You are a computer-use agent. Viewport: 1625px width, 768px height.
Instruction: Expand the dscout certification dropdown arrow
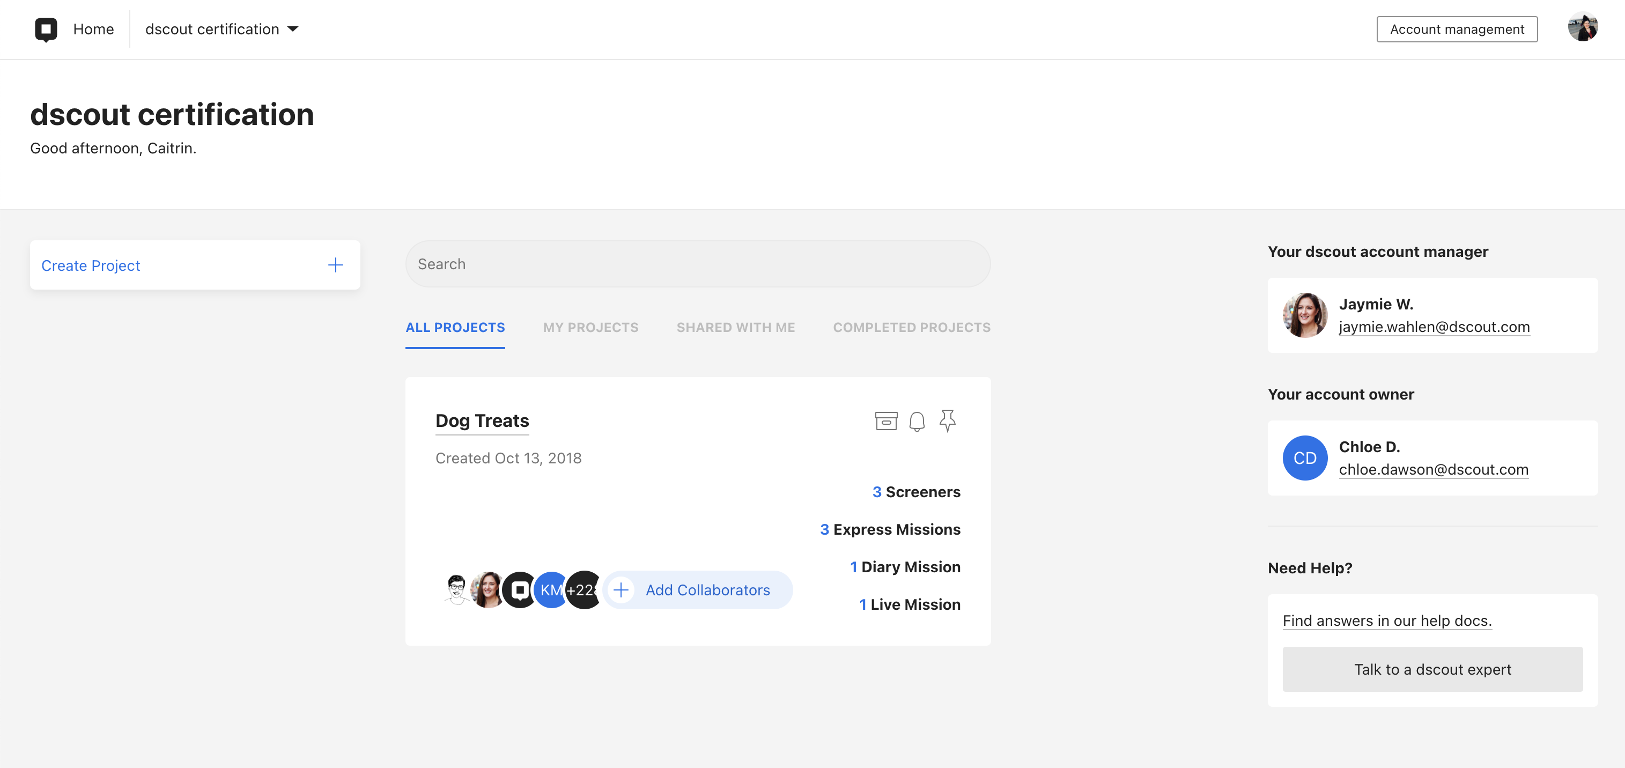[x=293, y=29]
